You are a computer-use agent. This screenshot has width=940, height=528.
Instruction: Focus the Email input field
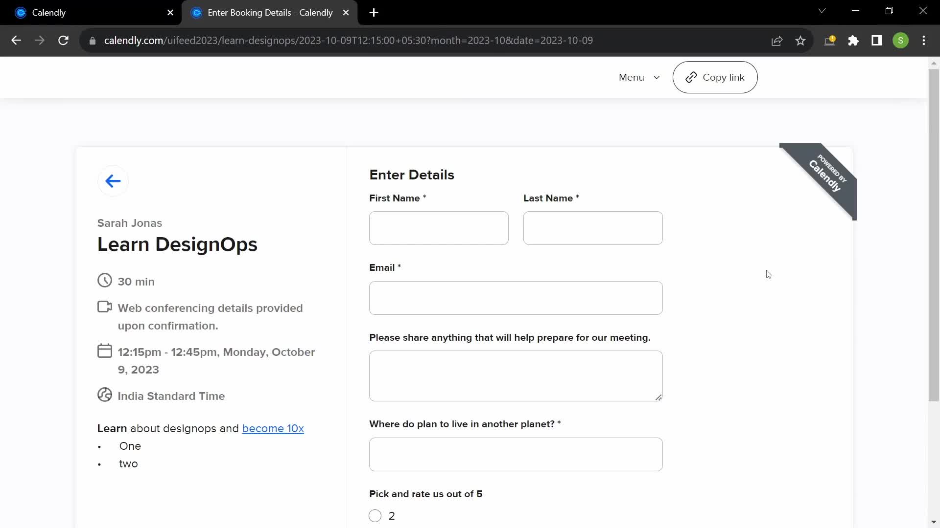click(516, 298)
